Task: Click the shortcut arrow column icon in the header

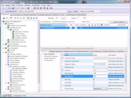Action: tap(102, 25)
